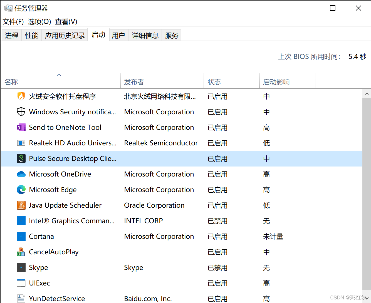Select the CancelAutoPlay entry name
The height and width of the screenshot is (303, 371).
pos(54,252)
